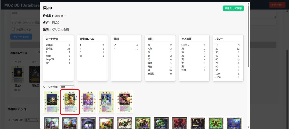Viewport: 289px width, 129px height.
Task: Click the ログアウト button
Action: tap(277, 5)
